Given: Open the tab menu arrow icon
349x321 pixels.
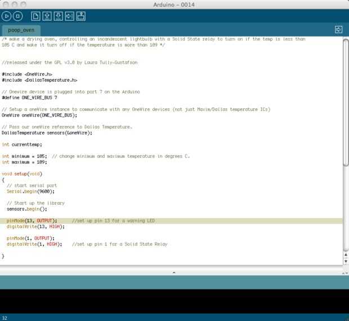Looking at the screenshot, I should coord(338,29).
